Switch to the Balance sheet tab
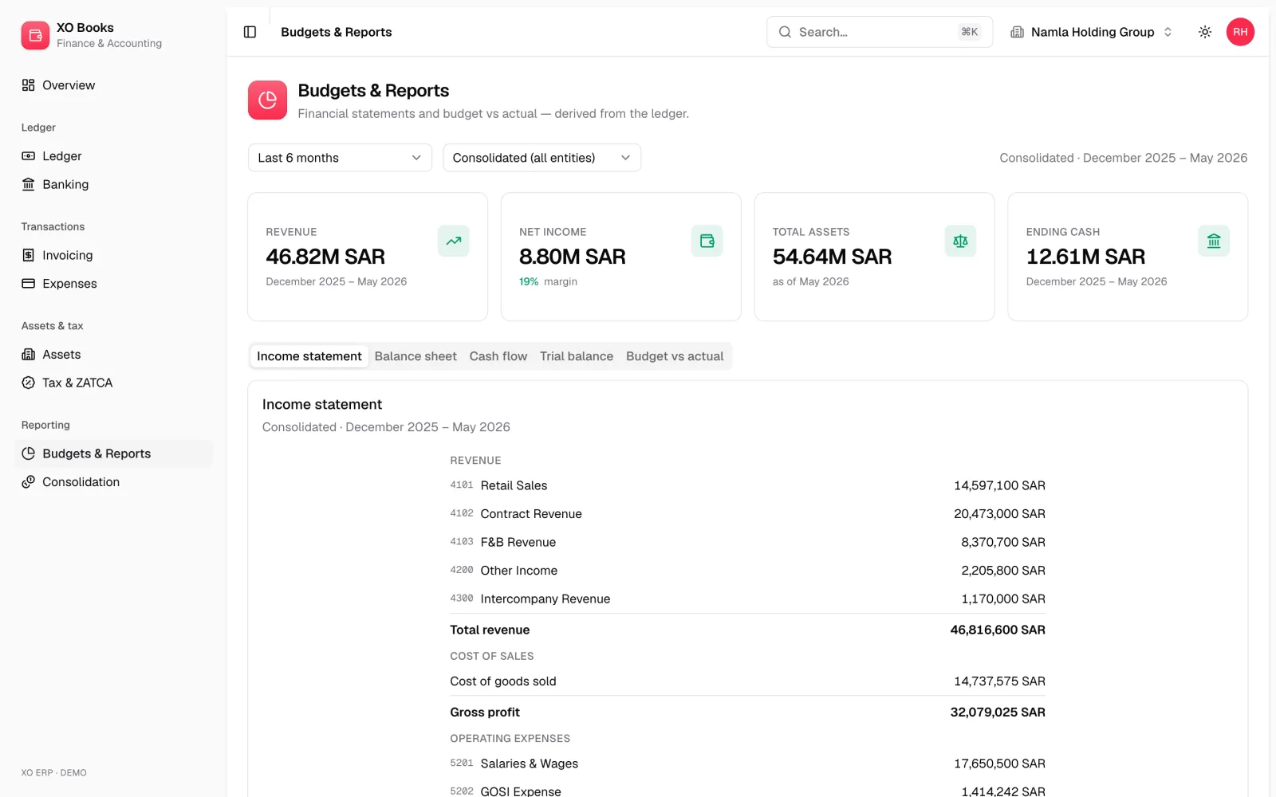 (415, 356)
